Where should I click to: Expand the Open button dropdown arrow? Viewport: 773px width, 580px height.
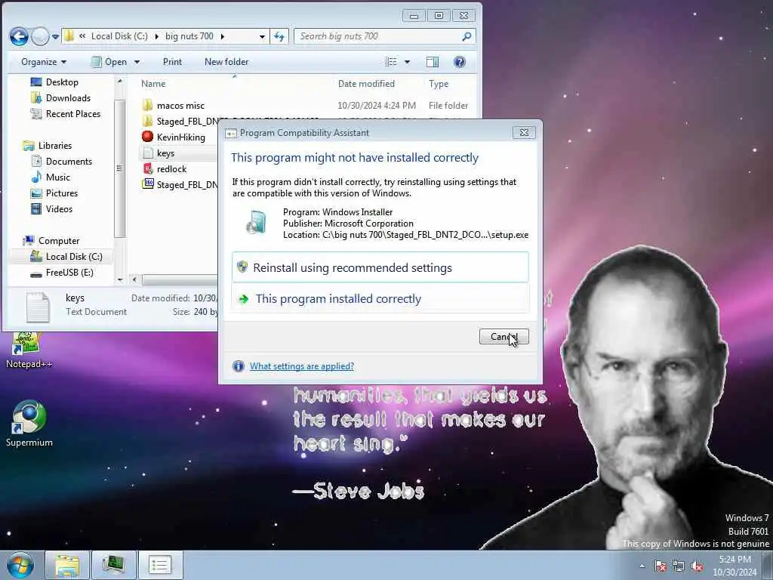coord(137,62)
